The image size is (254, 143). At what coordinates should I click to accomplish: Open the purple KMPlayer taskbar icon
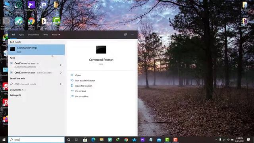point(142,139)
